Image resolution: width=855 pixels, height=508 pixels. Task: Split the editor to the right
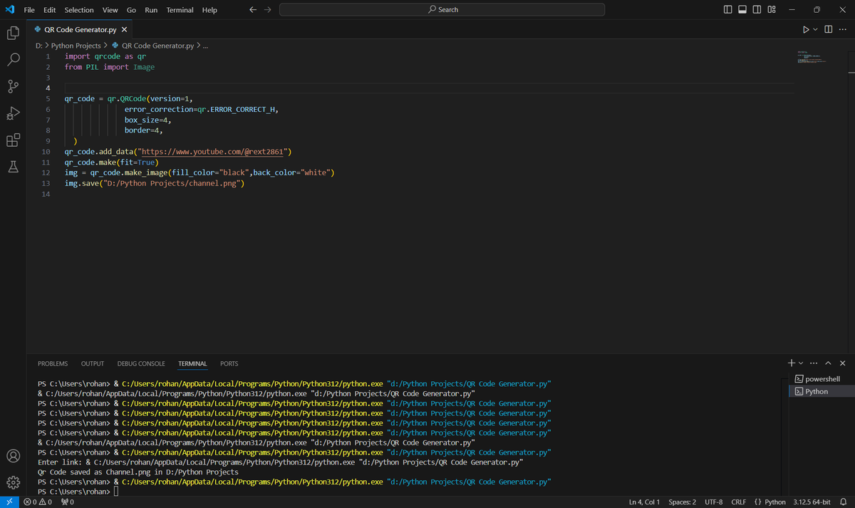pyautogui.click(x=829, y=30)
